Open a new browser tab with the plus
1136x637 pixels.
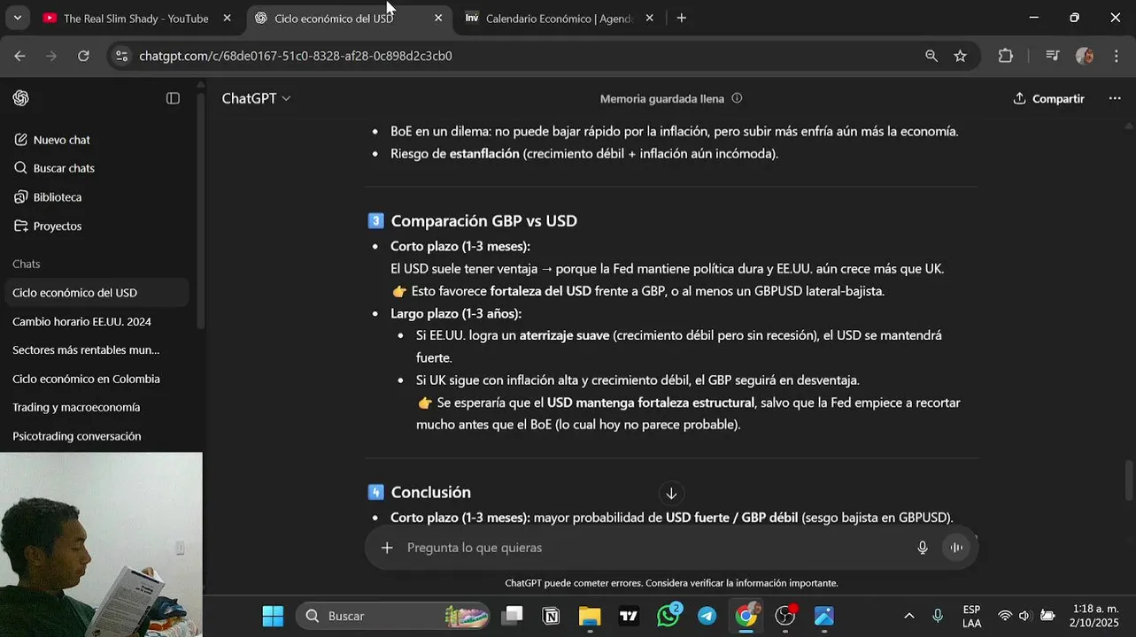coord(681,18)
